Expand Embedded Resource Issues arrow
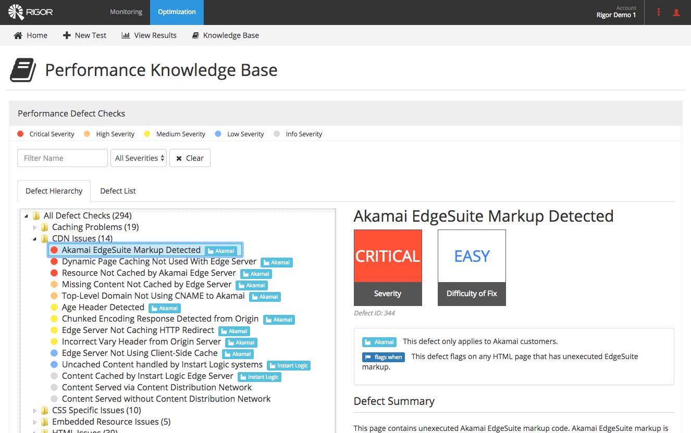 click(x=35, y=422)
